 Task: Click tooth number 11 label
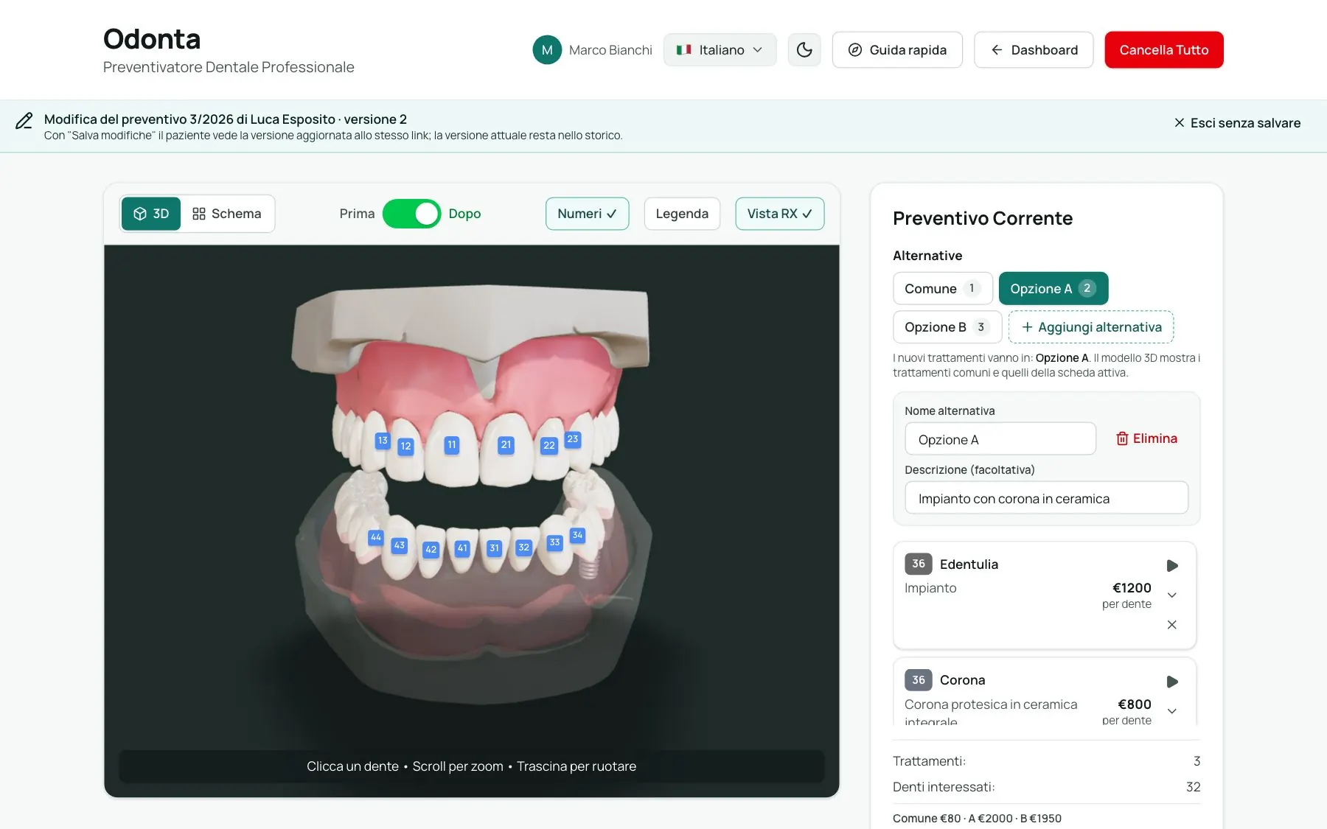(x=452, y=445)
